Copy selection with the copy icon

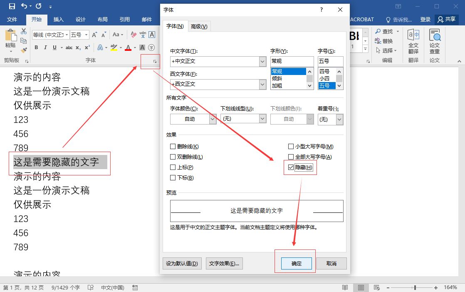pos(24,41)
